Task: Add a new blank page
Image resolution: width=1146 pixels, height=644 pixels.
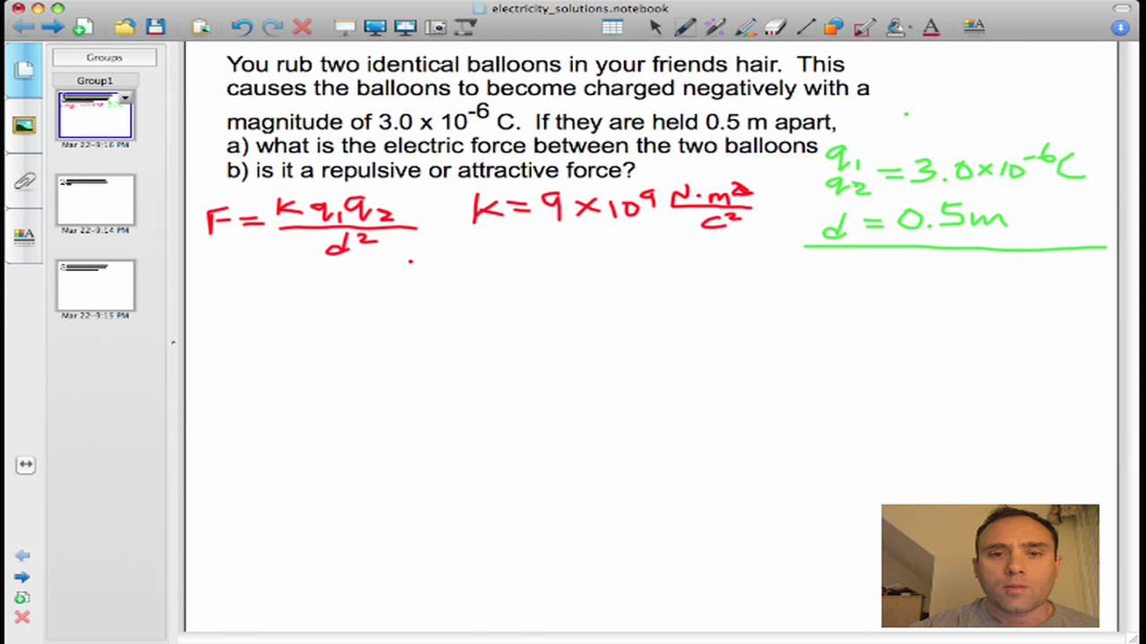Action: tap(82, 27)
